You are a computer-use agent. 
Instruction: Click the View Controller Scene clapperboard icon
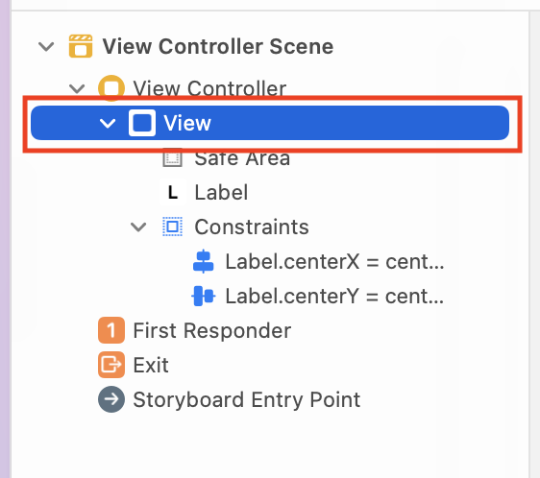click(x=81, y=46)
